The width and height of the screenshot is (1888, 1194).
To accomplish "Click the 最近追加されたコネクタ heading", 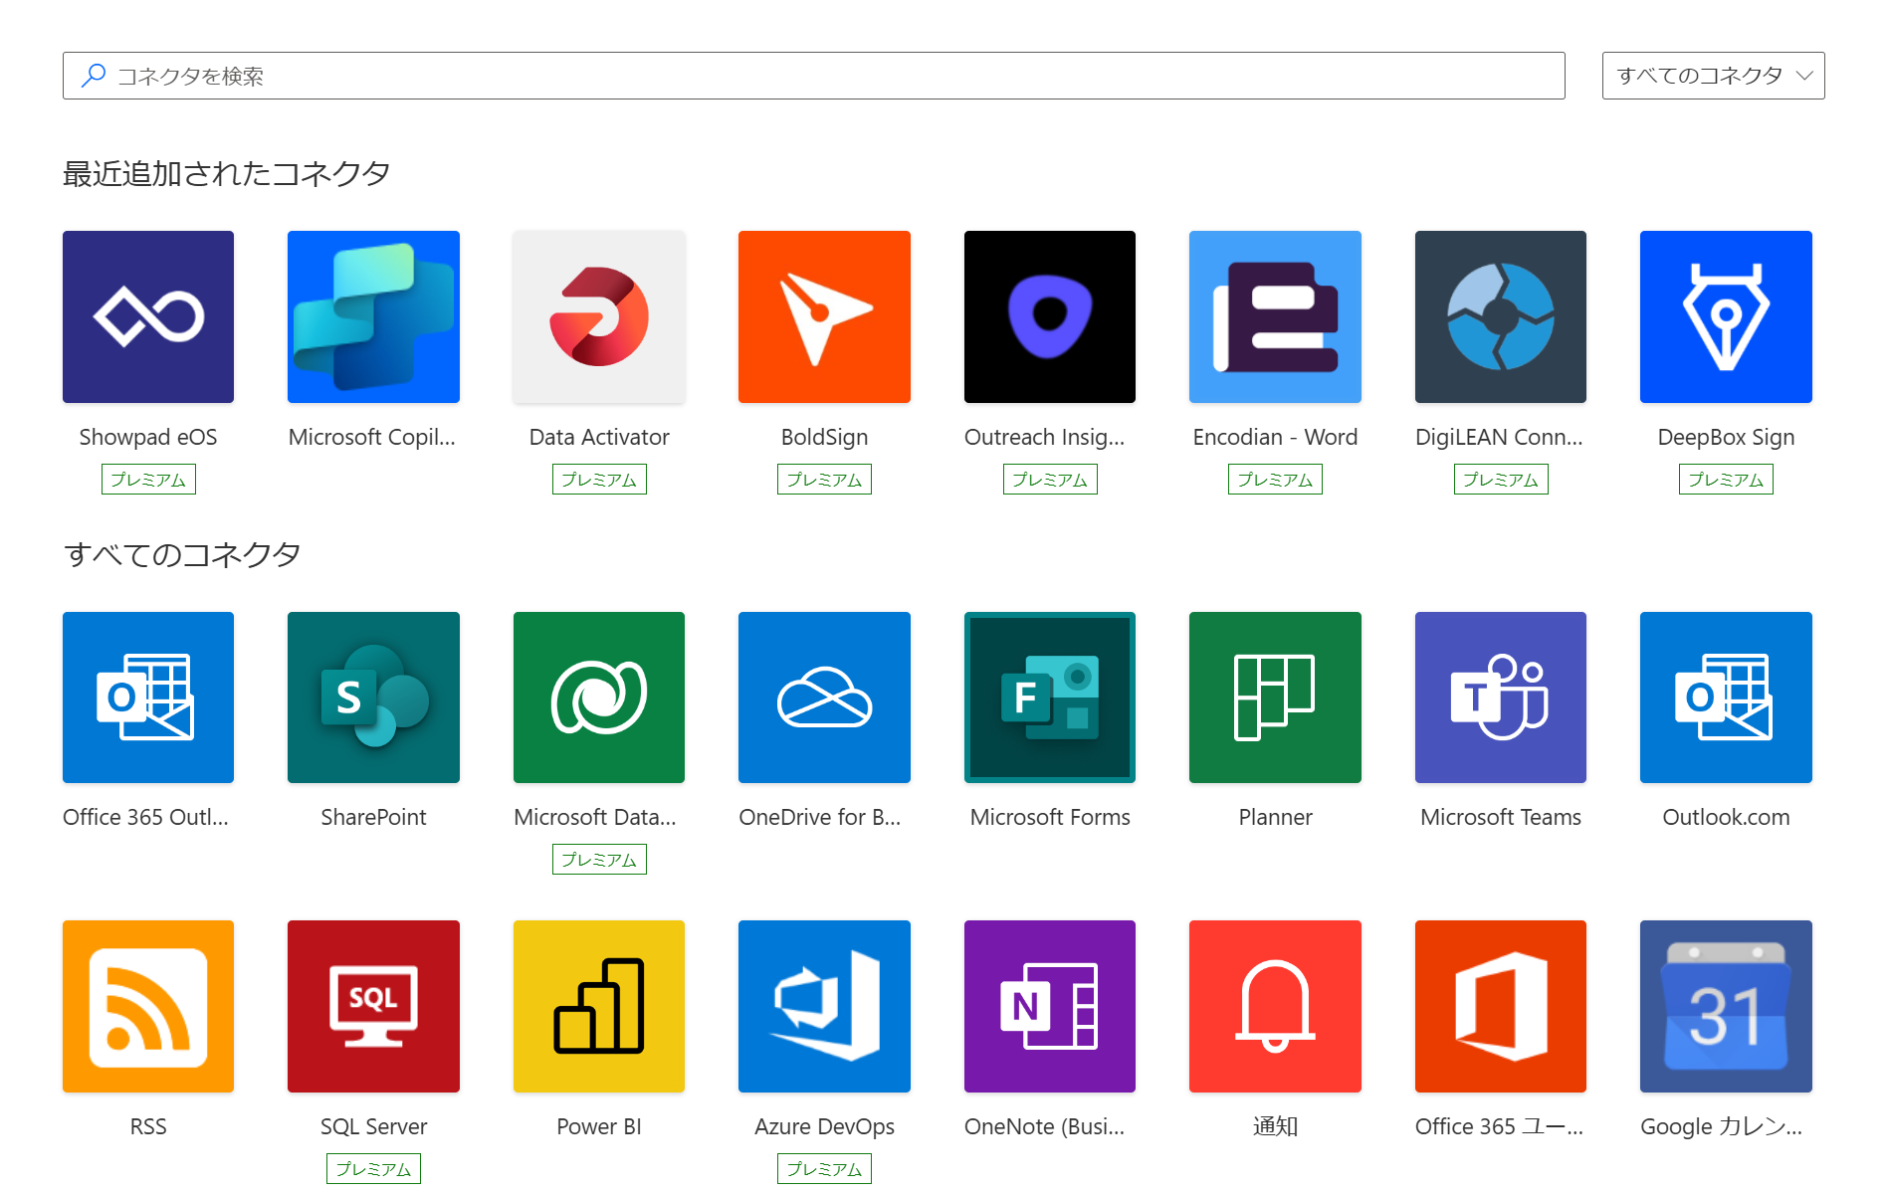I will coord(226,174).
